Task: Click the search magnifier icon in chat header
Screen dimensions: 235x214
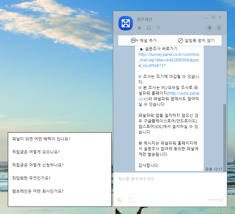Action: (158, 28)
